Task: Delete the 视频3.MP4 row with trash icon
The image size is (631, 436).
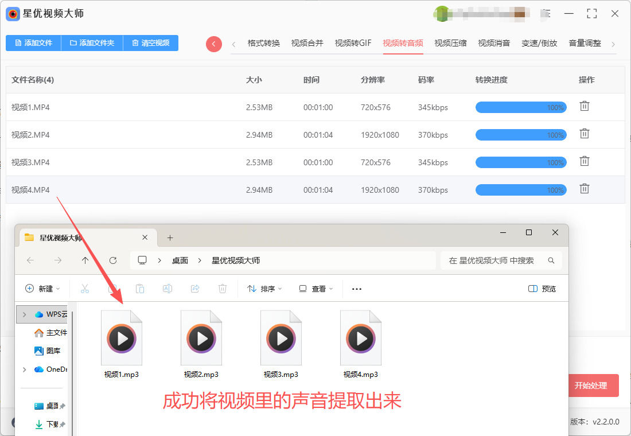Action: pyautogui.click(x=585, y=161)
